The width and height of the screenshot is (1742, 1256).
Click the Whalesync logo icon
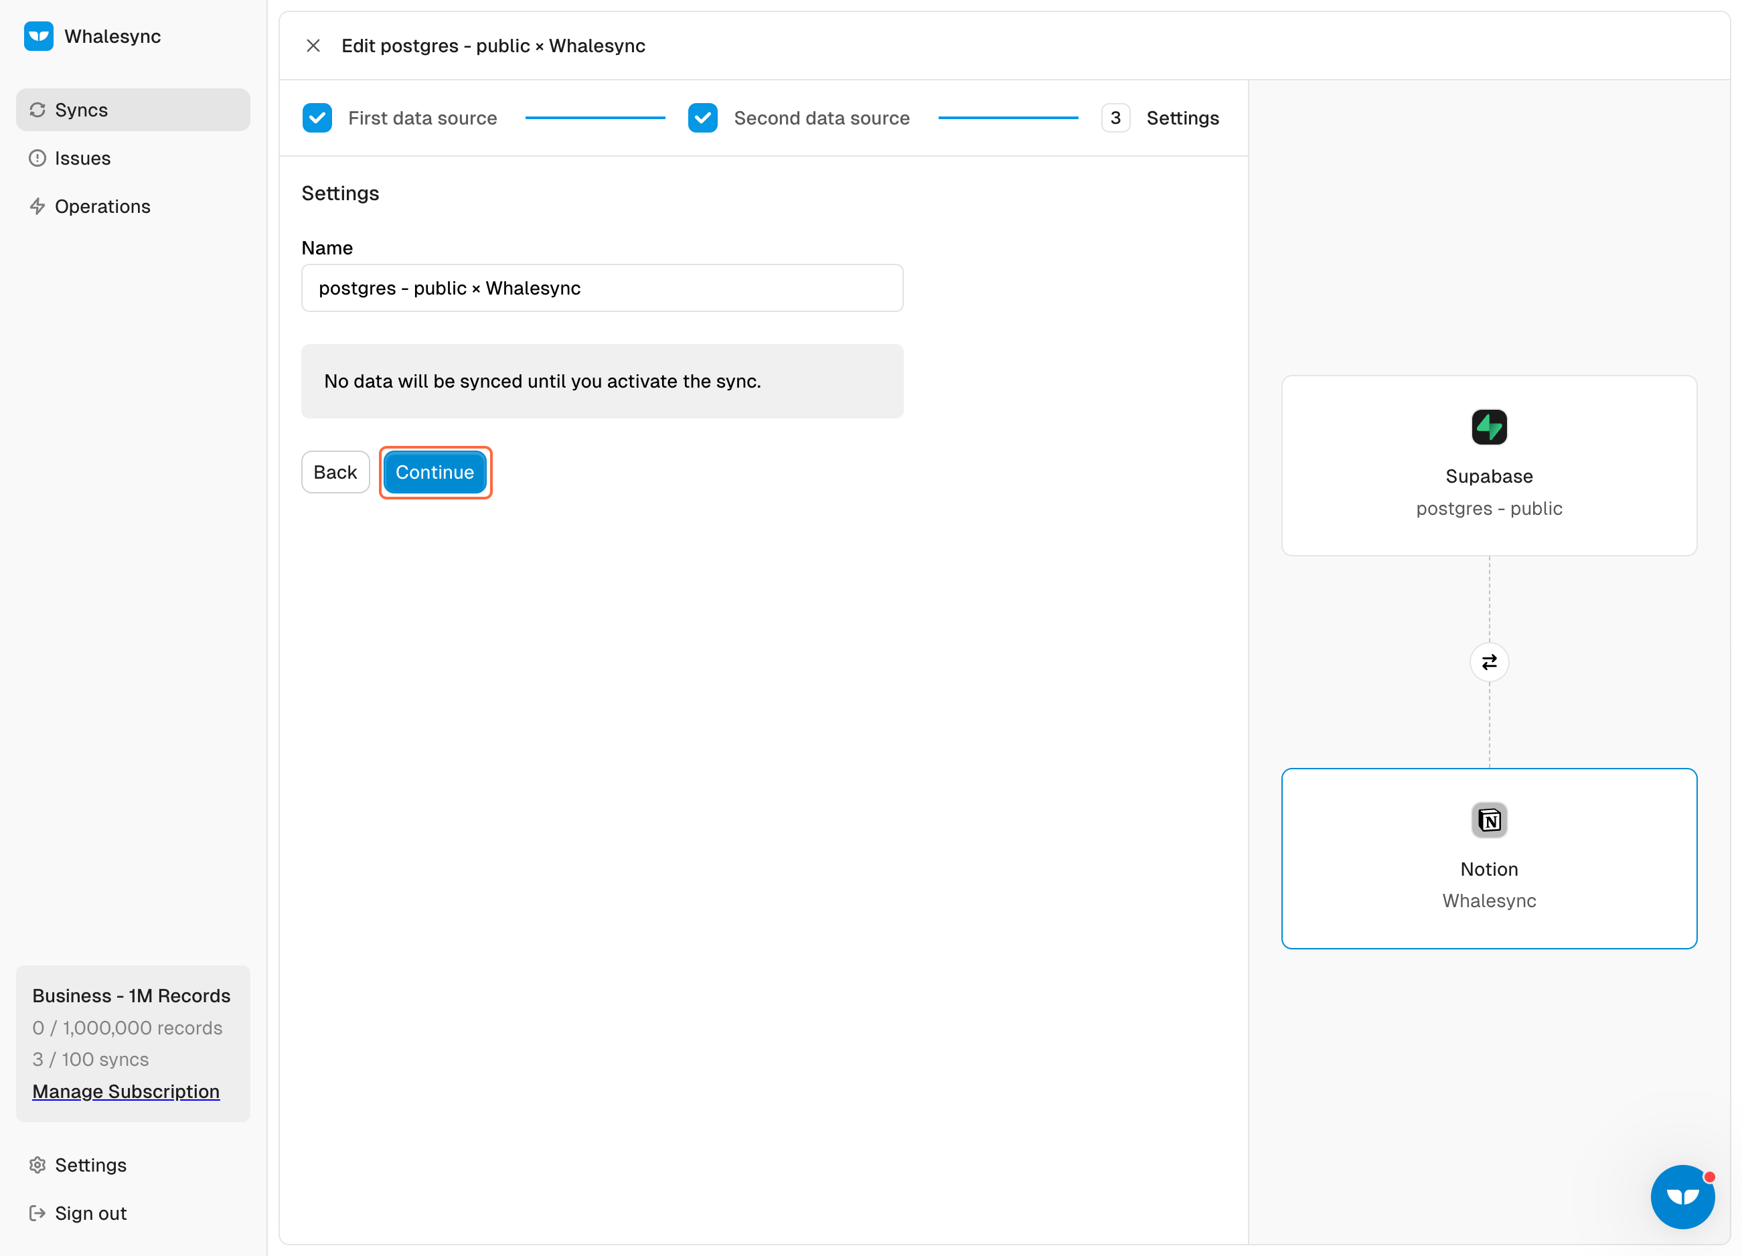point(38,36)
